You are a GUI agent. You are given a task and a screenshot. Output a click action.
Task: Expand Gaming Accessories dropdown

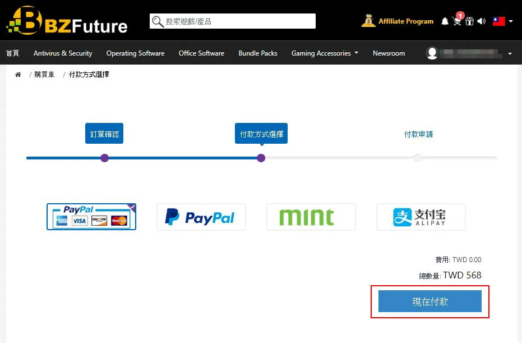tap(325, 53)
